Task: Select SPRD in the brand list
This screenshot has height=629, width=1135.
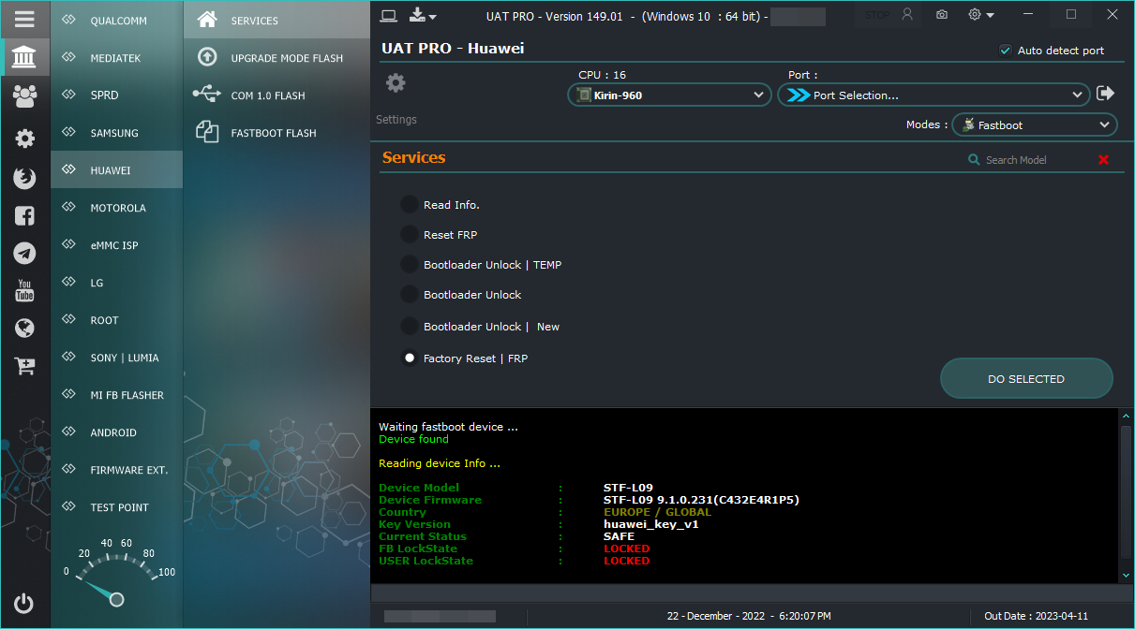Action: [x=116, y=95]
